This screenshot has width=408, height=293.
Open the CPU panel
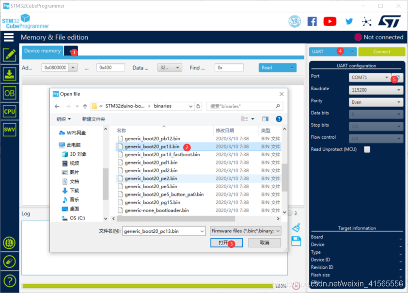tap(10, 112)
